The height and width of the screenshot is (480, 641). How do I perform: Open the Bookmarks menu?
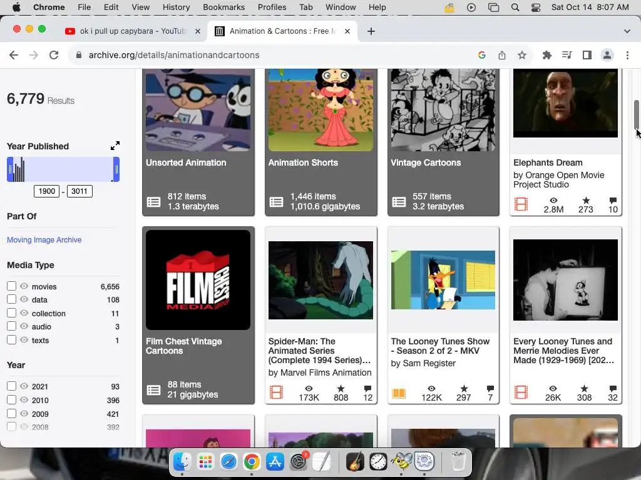tap(223, 7)
